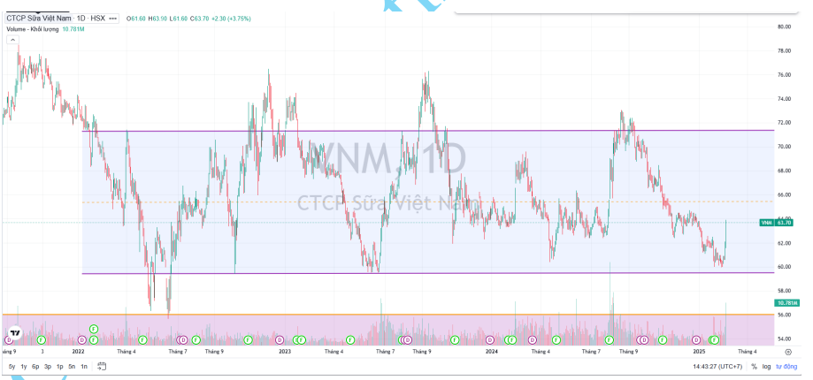Click the open value O61.60
This screenshot has width=813, height=380.
pyautogui.click(x=137, y=19)
